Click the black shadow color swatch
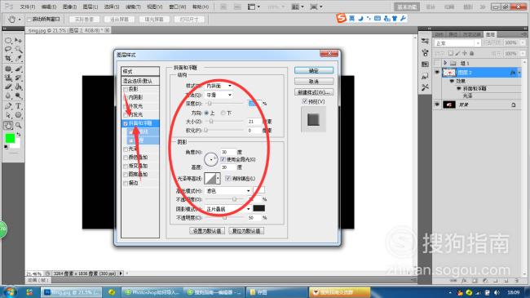 pos(259,208)
